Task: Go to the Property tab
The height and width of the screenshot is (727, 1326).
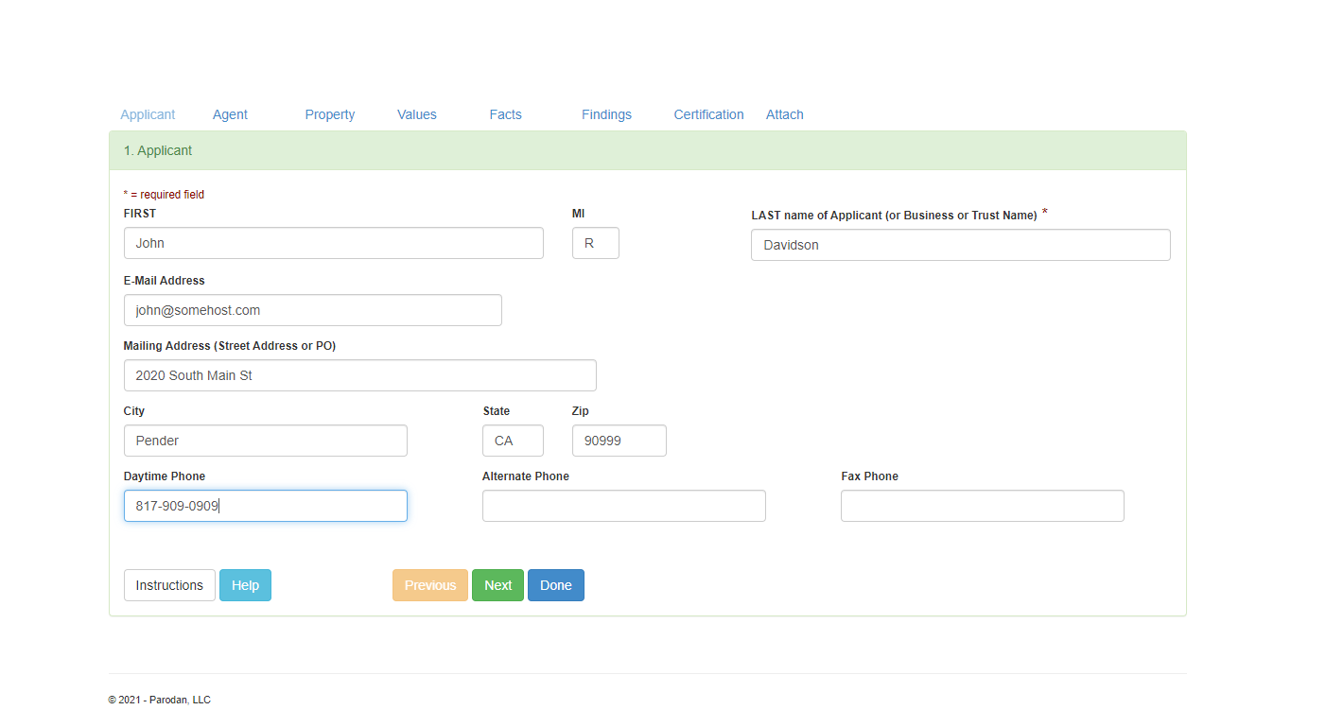Action: [x=330, y=114]
